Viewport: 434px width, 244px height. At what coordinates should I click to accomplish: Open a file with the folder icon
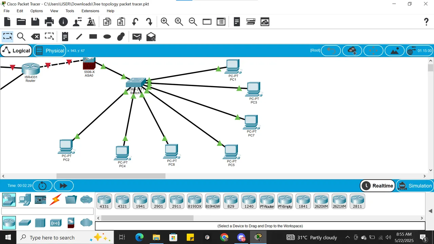pyautogui.click(x=21, y=22)
